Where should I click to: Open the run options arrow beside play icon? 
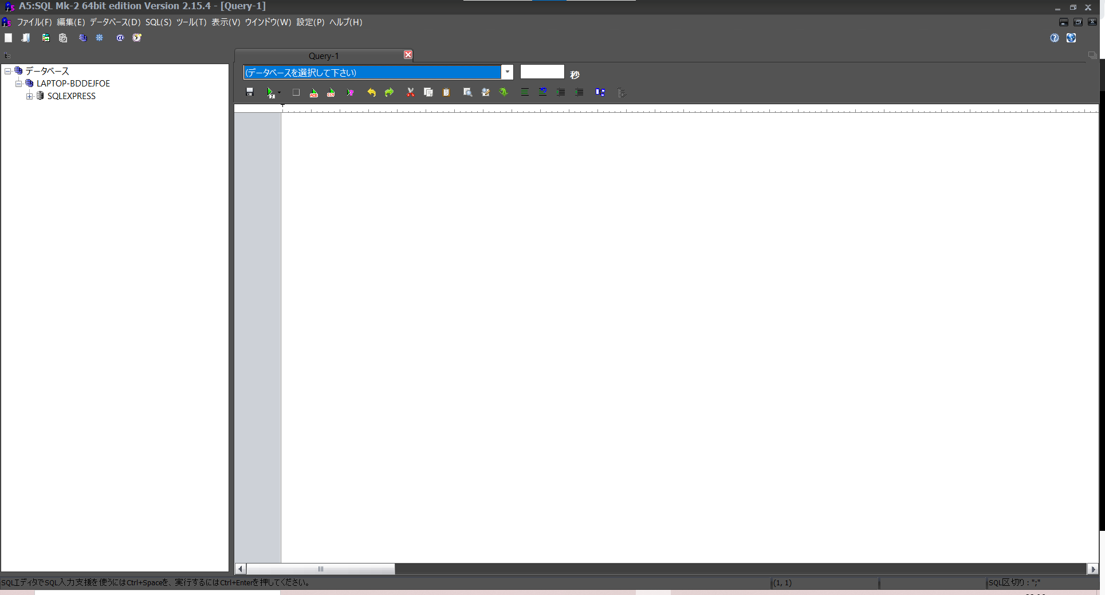[x=279, y=92]
